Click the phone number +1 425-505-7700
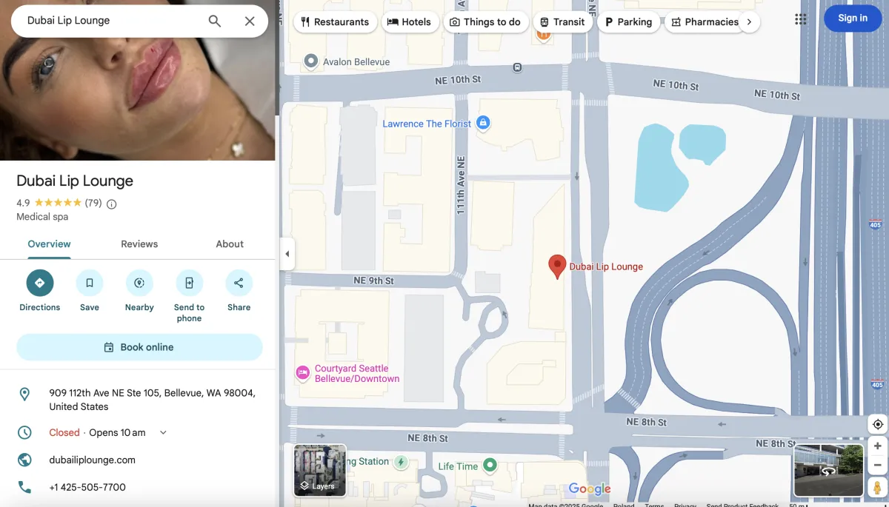The image size is (889, 507). 87,487
